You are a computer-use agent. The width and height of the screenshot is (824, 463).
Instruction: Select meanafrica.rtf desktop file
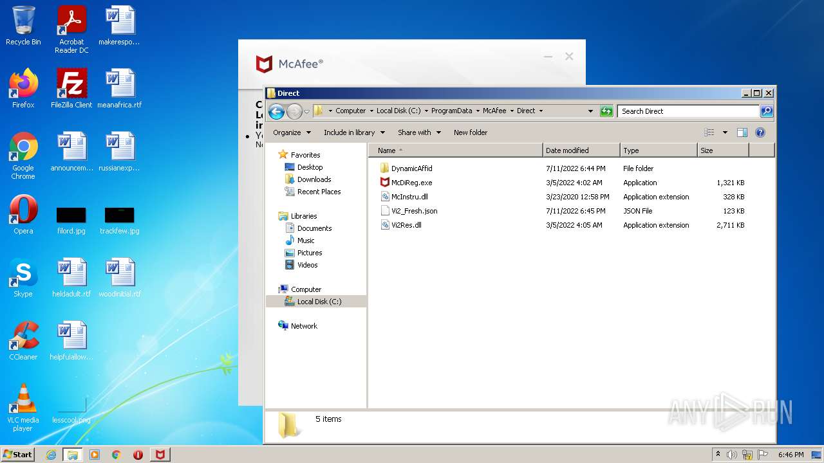(120, 89)
